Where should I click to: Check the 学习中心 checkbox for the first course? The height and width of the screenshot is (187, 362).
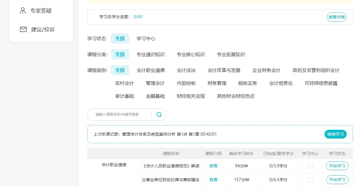tap(310, 166)
